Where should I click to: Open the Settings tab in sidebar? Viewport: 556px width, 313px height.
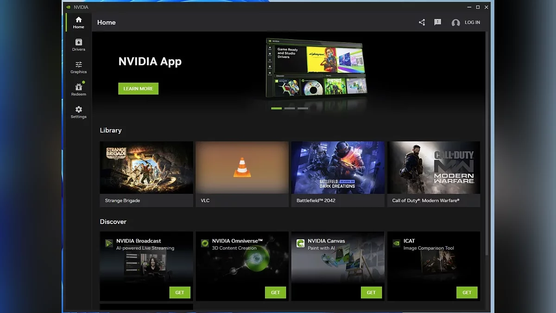click(78, 112)
